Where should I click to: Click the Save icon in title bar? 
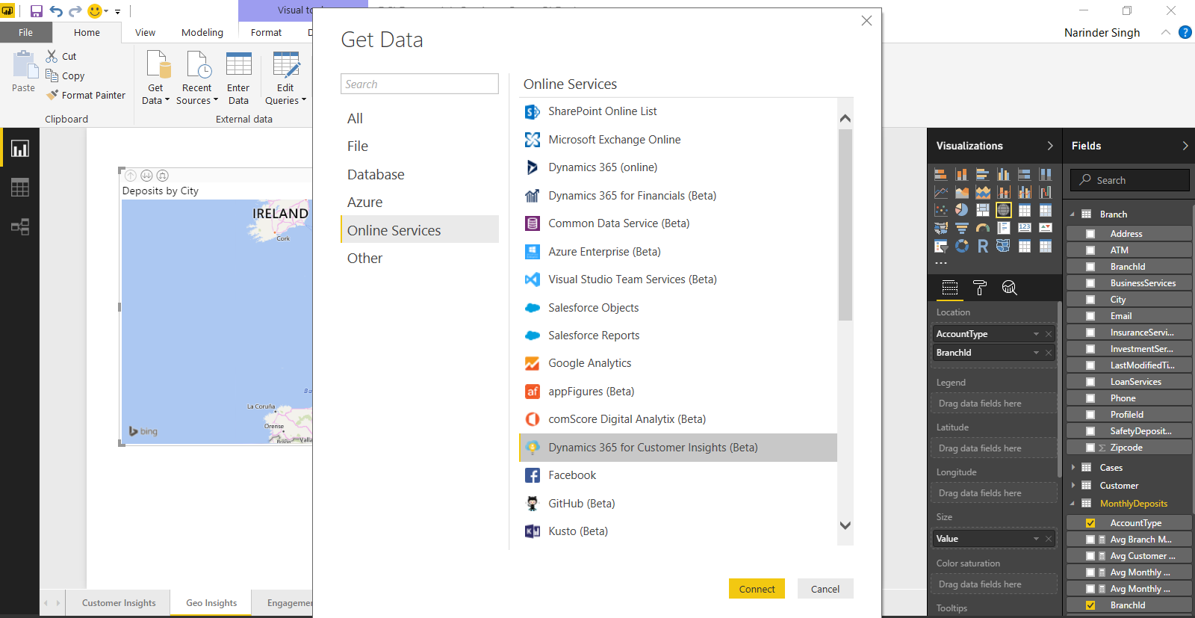tap(36, 11)
